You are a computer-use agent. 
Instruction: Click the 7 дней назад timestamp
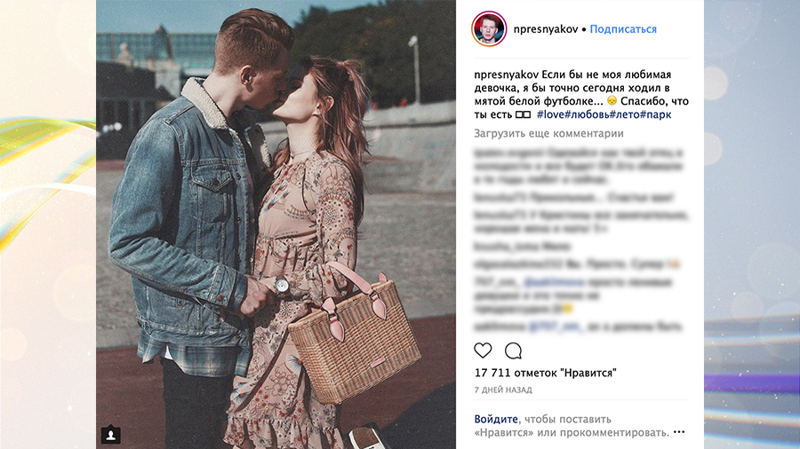[x=503, y=390]
